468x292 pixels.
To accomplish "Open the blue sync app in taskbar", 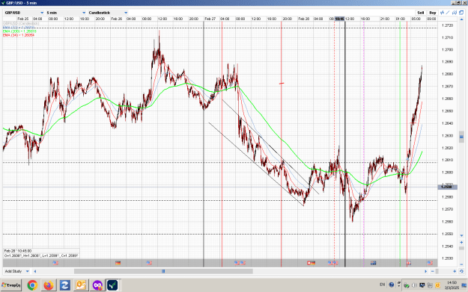I will point(64,285).
